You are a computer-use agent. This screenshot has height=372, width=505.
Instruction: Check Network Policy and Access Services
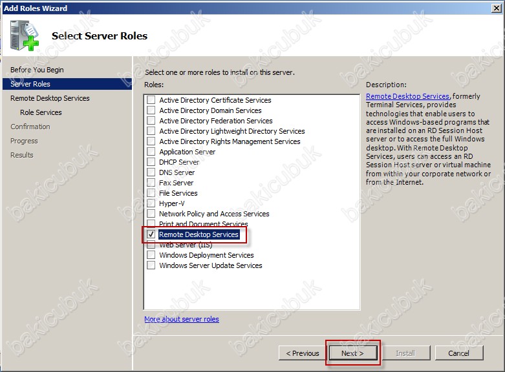coord(151,213)
